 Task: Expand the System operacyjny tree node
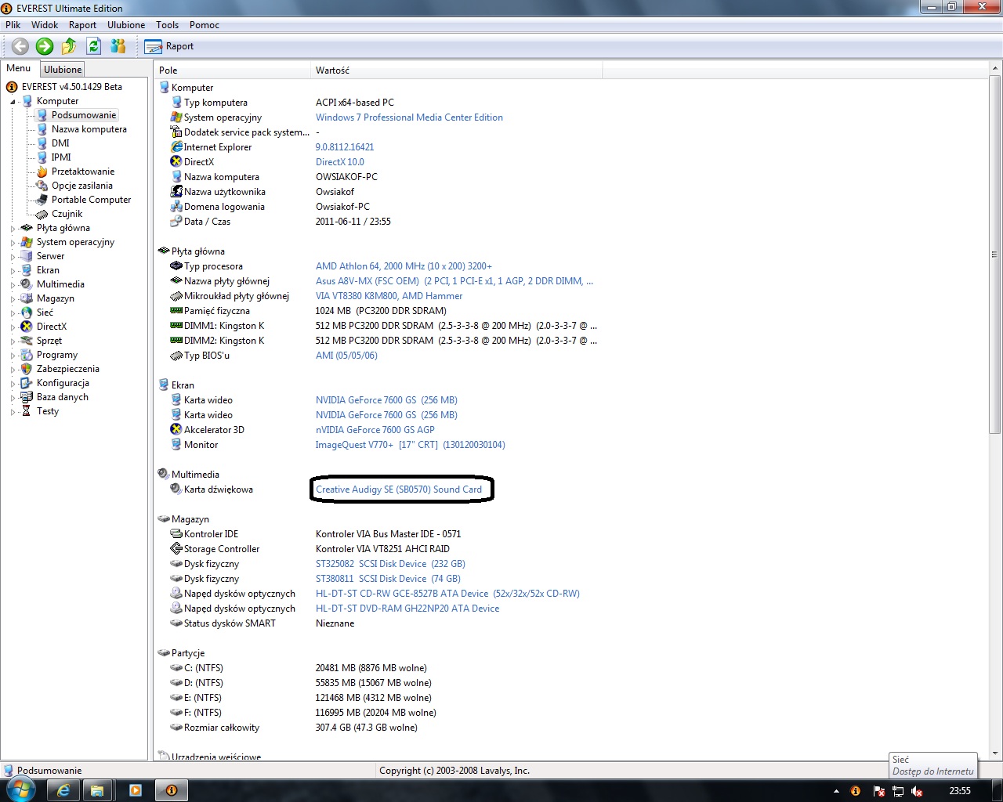tap(13, 243)
